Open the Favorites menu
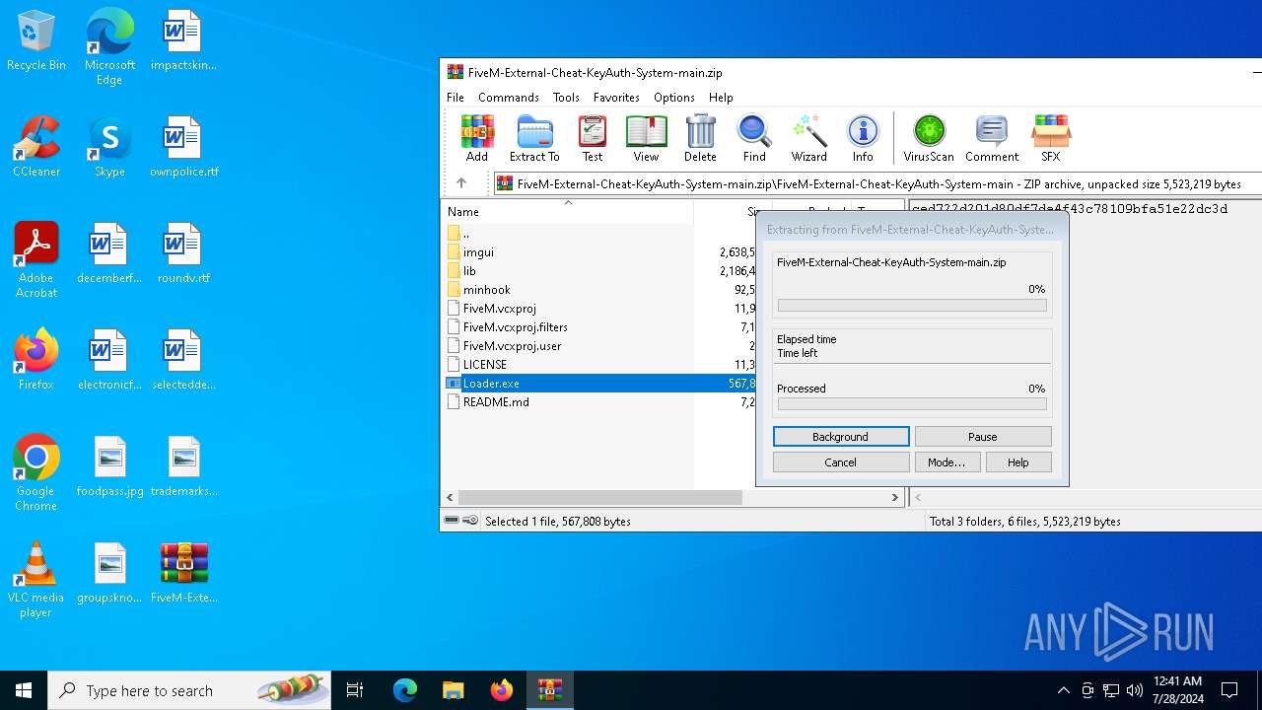The width and height of the screenshot is (1262, 710). (x=616, y=98)
